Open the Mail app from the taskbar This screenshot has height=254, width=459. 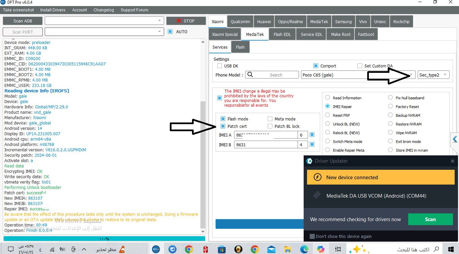click(x=271, y=249)
